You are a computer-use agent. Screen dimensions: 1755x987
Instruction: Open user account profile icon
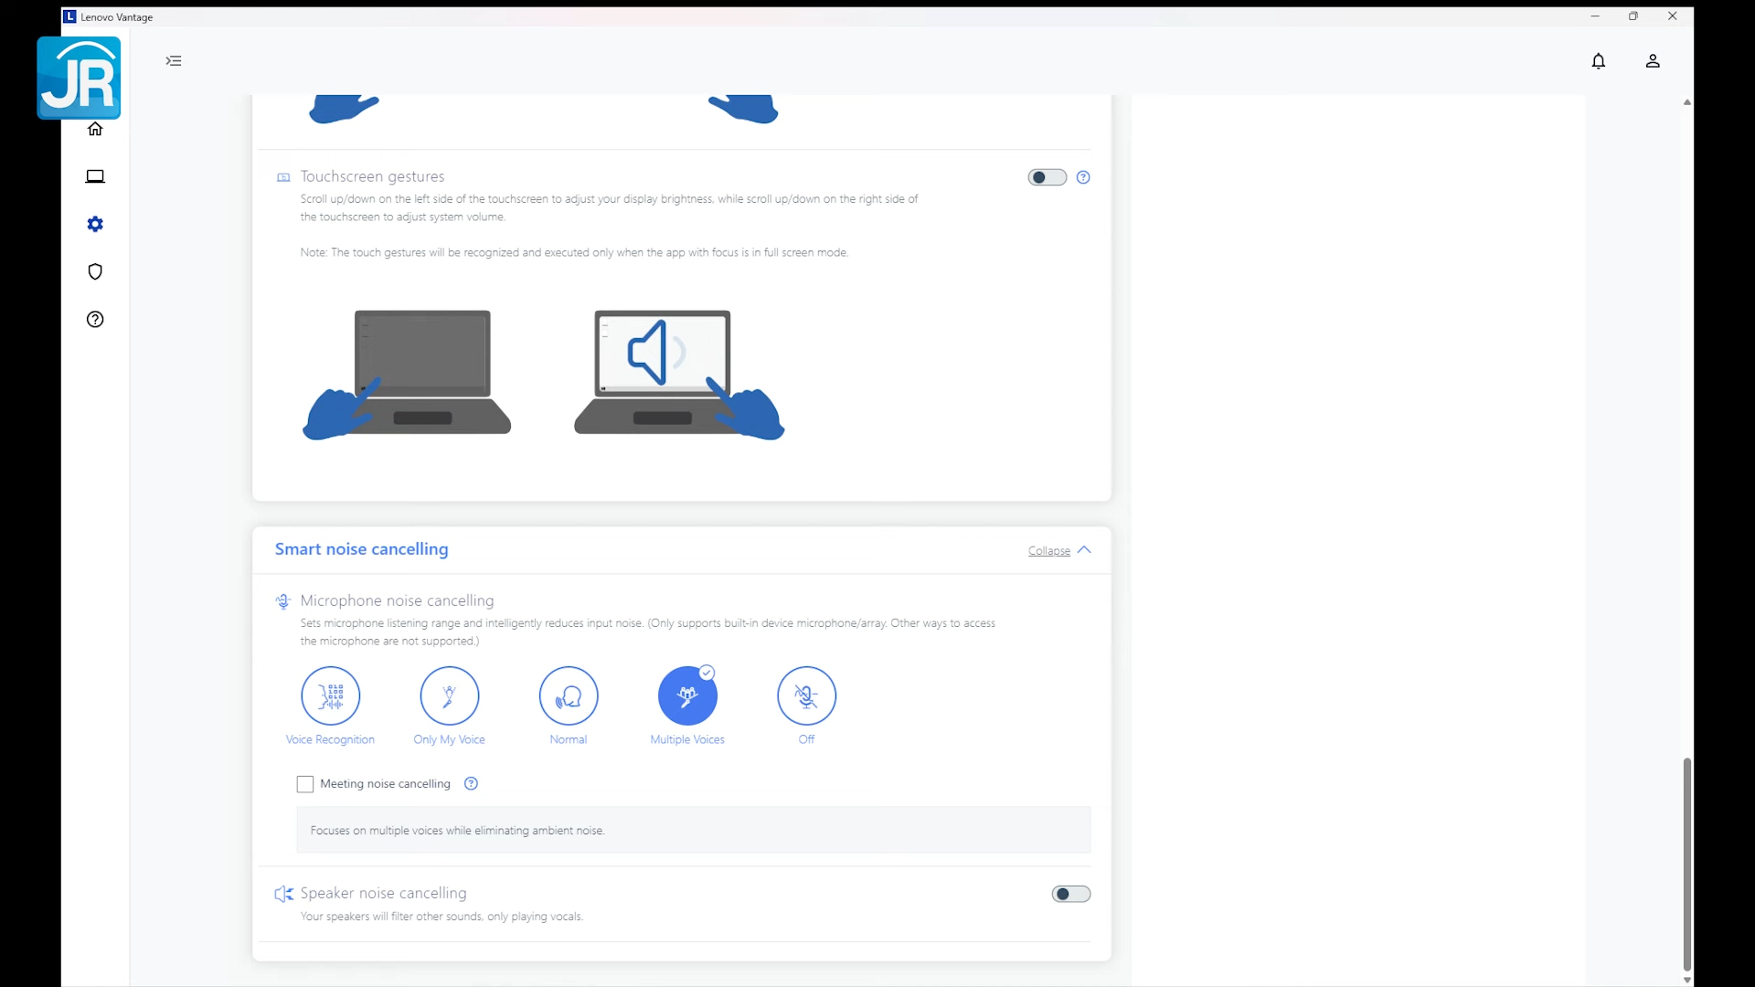(1653, 61)
